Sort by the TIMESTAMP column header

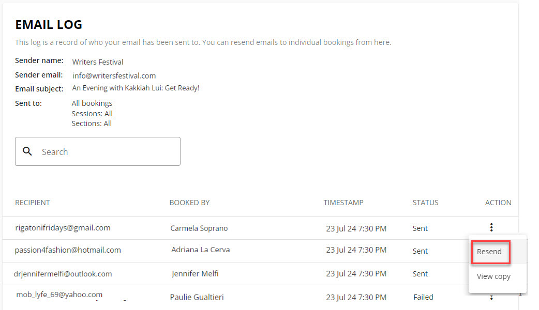(343, 203)
